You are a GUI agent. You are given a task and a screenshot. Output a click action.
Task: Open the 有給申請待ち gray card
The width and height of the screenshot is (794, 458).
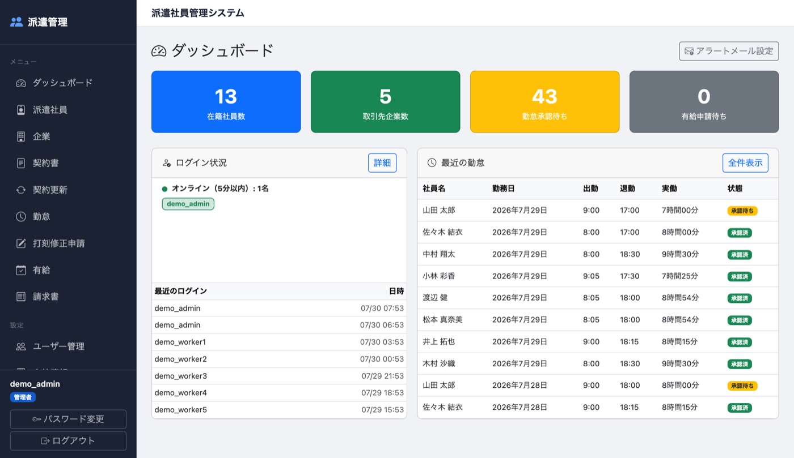tap(704, 102)
